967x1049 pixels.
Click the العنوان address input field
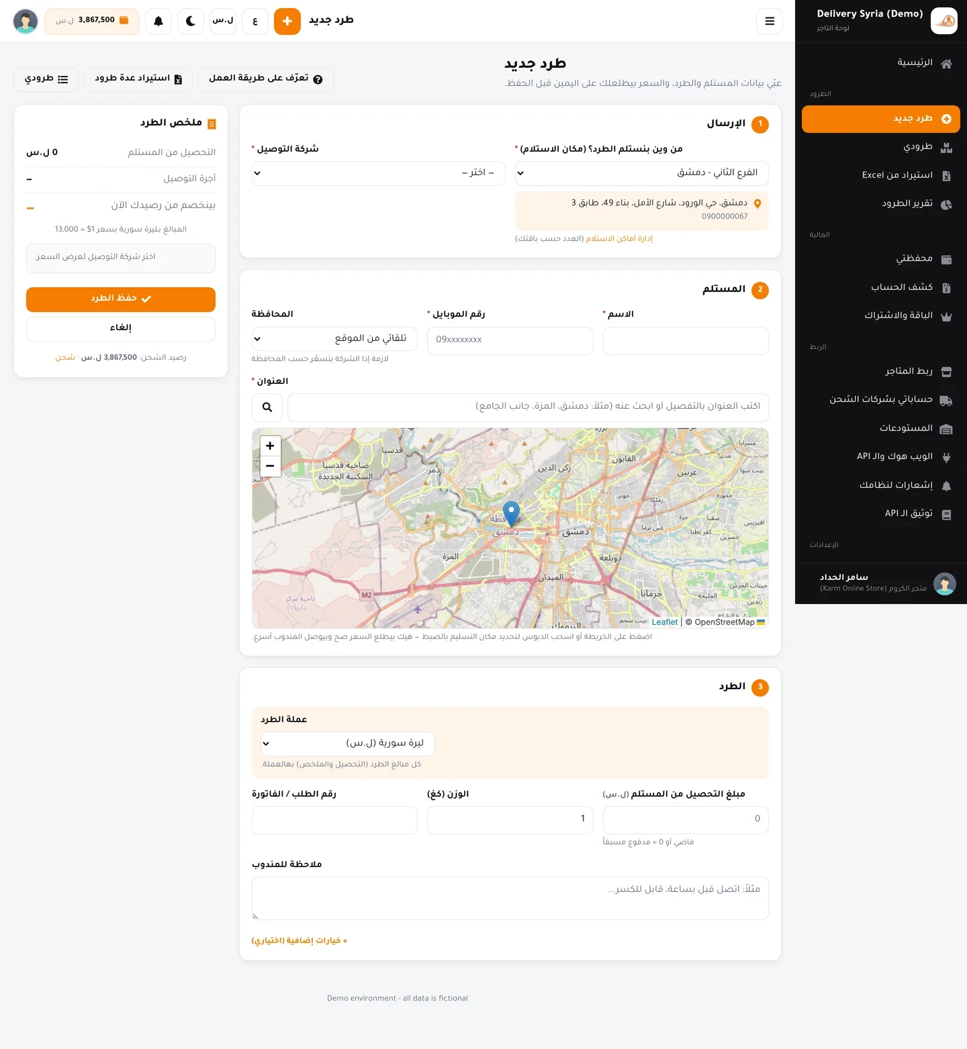click(528, 407)
